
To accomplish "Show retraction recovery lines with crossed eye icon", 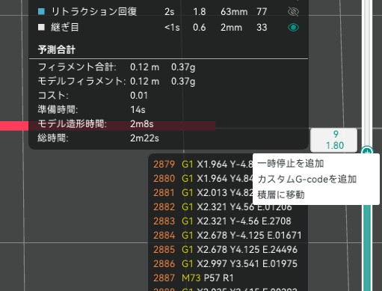I will (x=293, y=11).
